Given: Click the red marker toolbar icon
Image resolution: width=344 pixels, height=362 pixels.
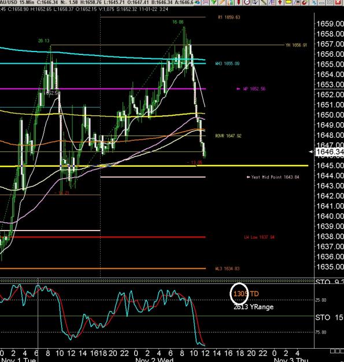Looking at the screenshot, I should (x=238, y=2).
